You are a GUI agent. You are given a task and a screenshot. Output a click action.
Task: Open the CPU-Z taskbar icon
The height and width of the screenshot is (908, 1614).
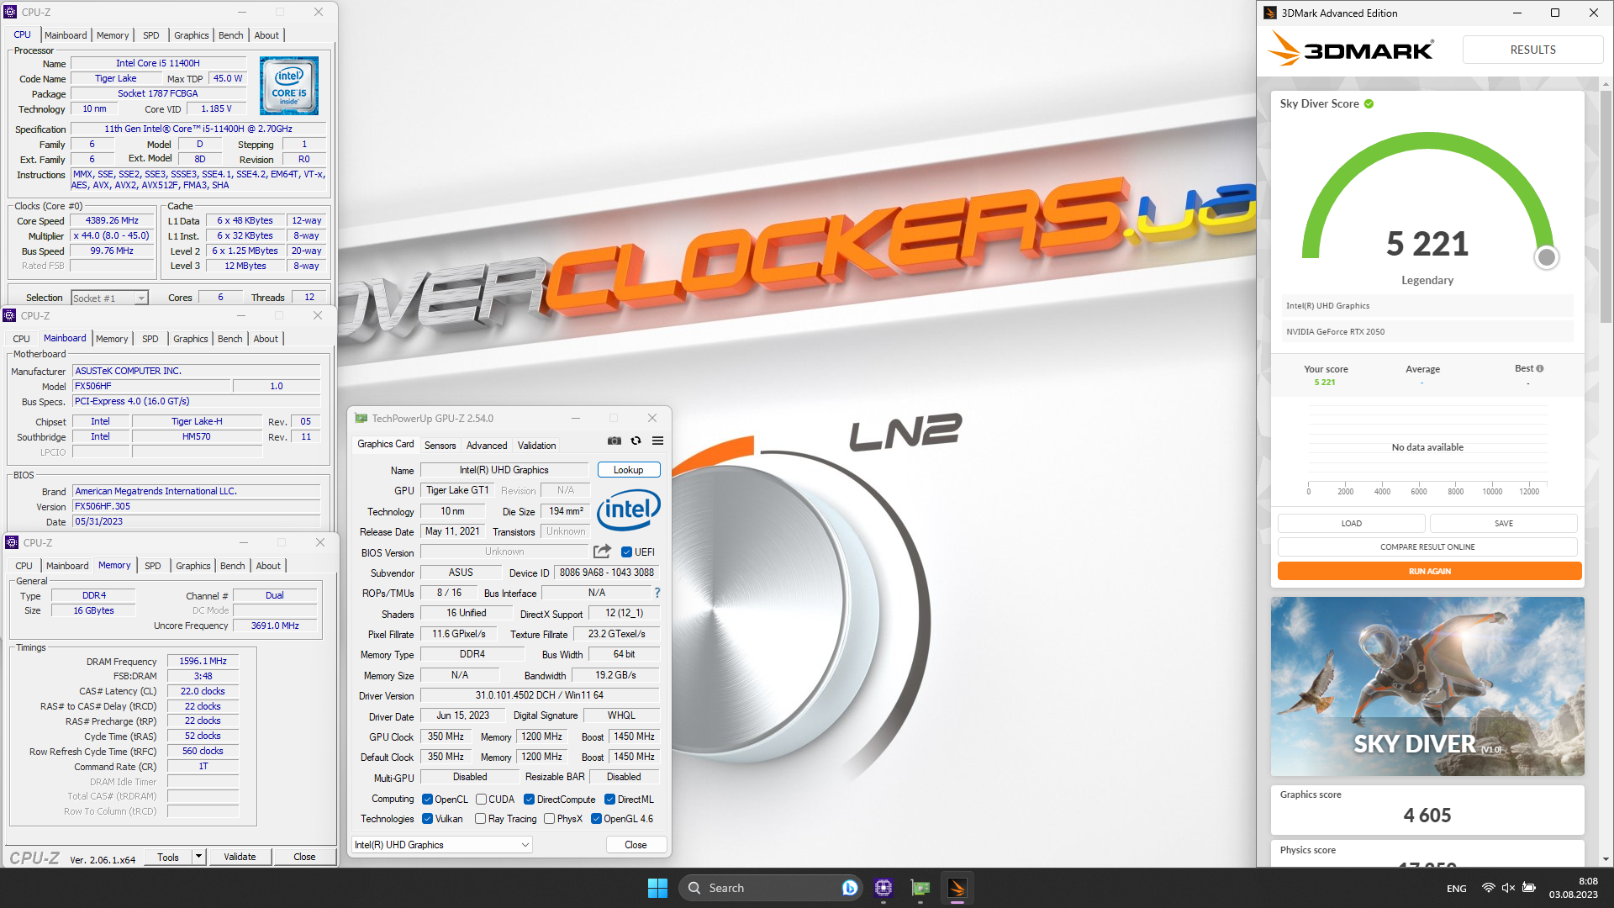point(883,888)
